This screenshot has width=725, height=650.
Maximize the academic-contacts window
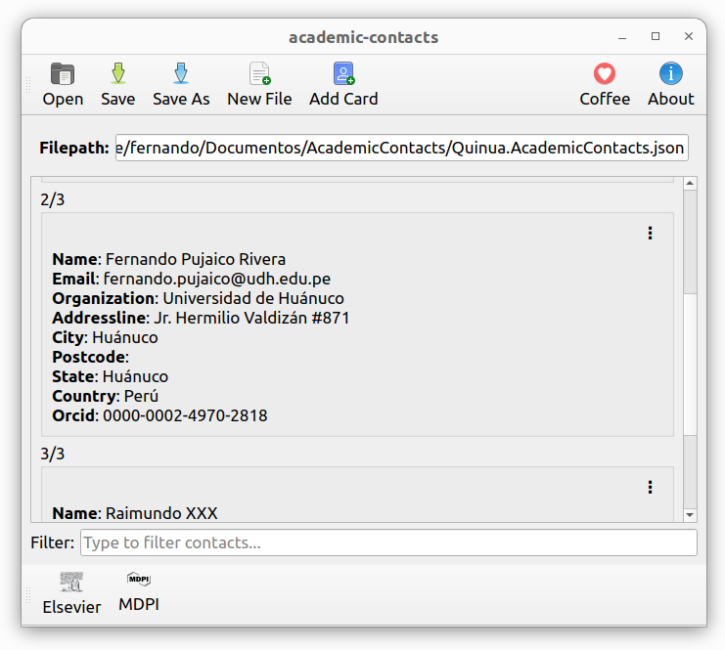pyautogui.click(x=656, y=36)
